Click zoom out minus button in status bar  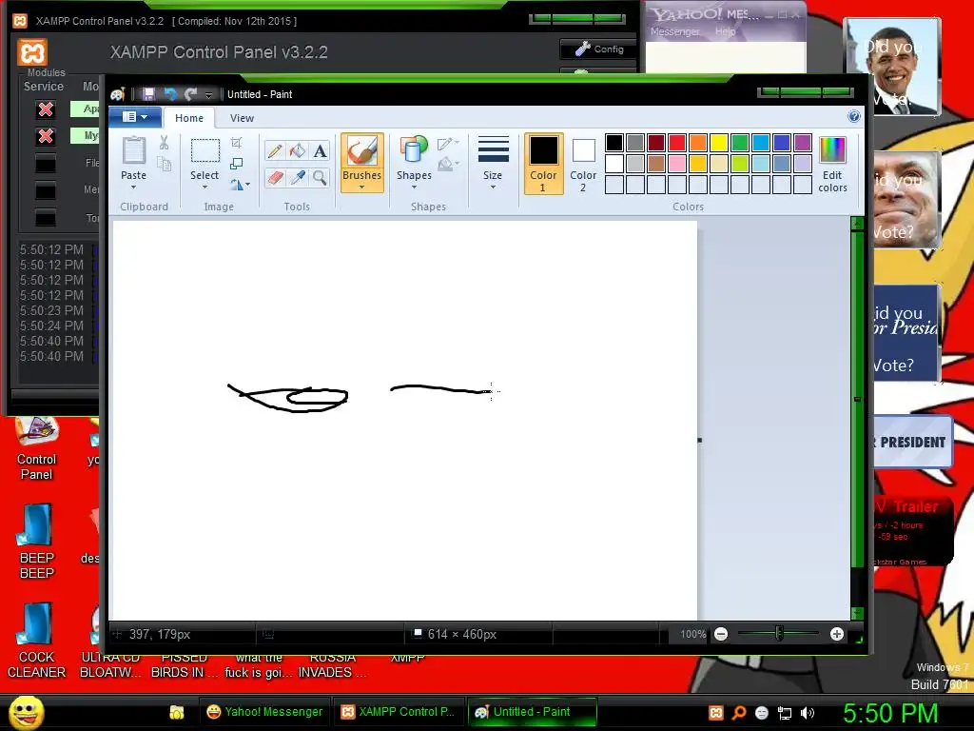(721, 634)
